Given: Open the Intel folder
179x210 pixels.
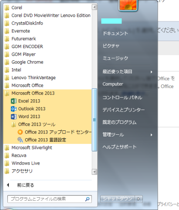Looking at the screenshot, I should (x=47, y=70).
